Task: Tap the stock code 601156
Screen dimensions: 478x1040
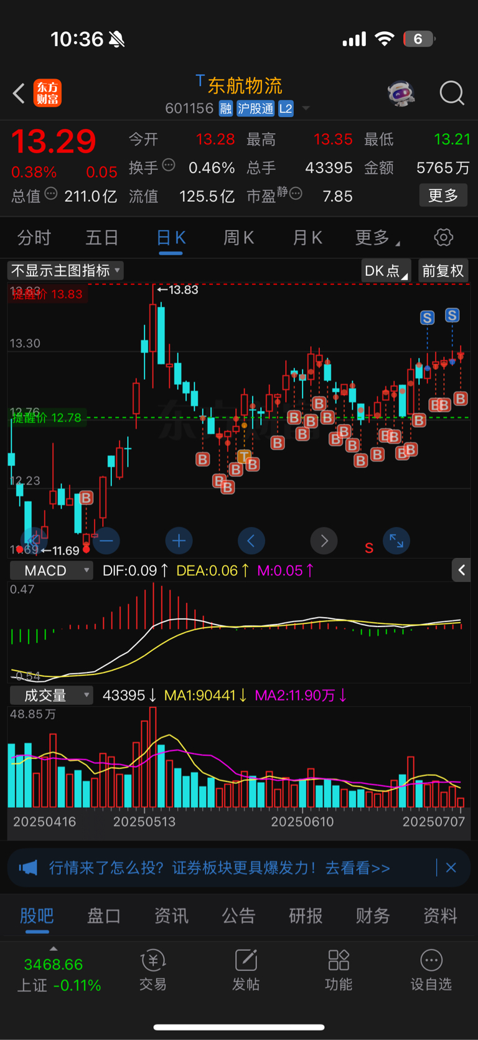Action: click(x=189, y=108)
